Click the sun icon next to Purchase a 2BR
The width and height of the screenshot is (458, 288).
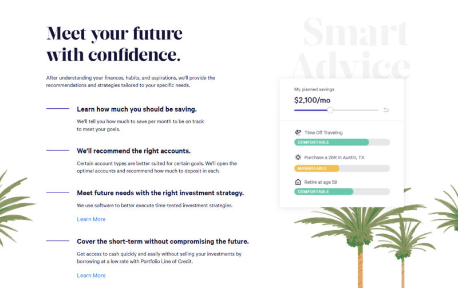[x=298, y=157]
